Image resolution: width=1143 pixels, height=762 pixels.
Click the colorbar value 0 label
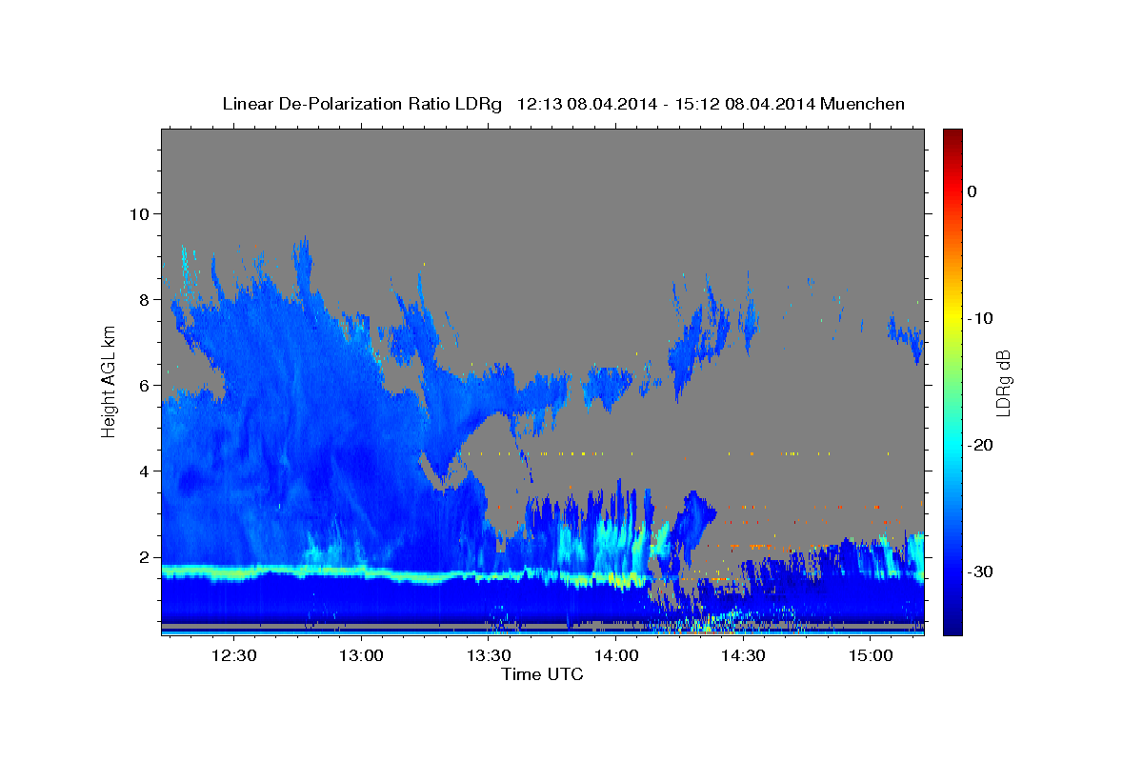point(973,191)
